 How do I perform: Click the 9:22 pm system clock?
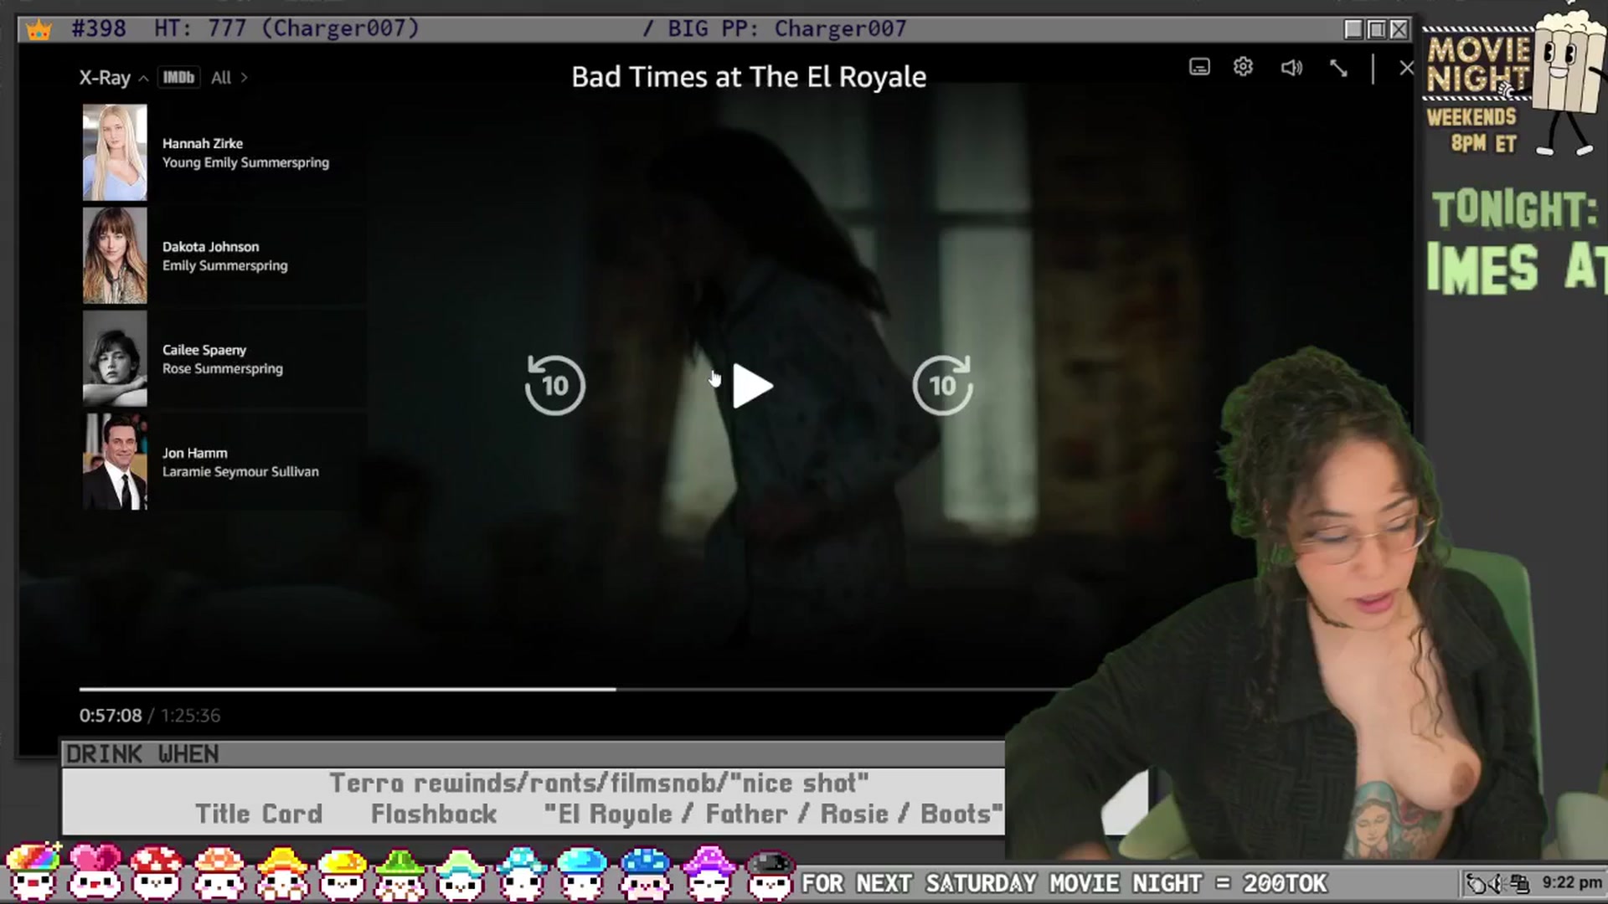(1572, 883)
